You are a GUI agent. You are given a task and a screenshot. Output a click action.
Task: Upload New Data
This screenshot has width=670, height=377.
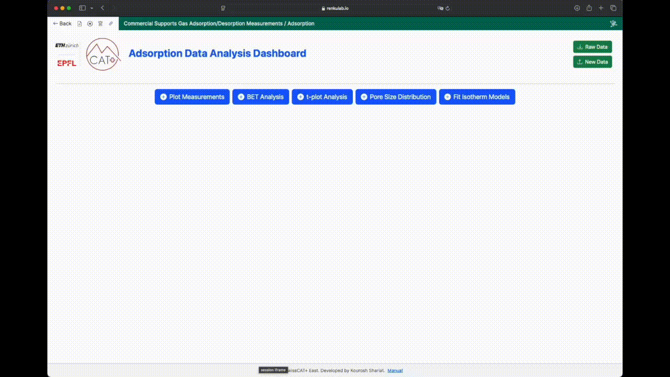[593, 62]
